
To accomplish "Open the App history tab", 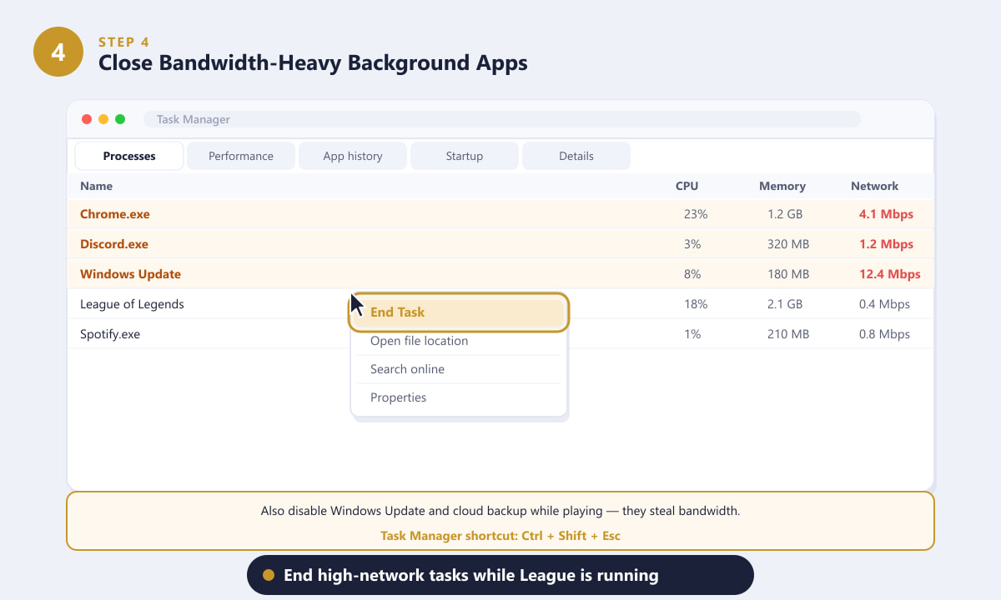I will 353,156.
